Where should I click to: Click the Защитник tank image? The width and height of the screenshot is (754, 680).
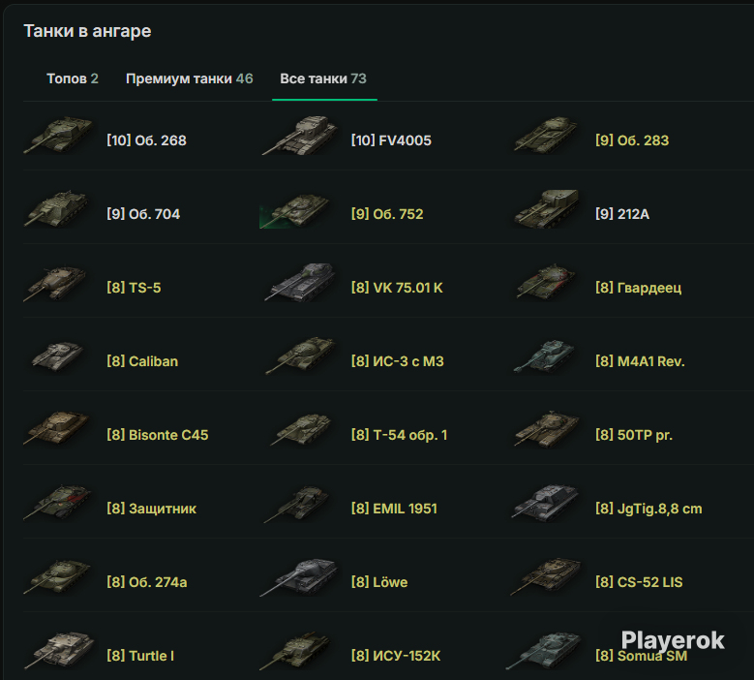(x=58, y=503)
